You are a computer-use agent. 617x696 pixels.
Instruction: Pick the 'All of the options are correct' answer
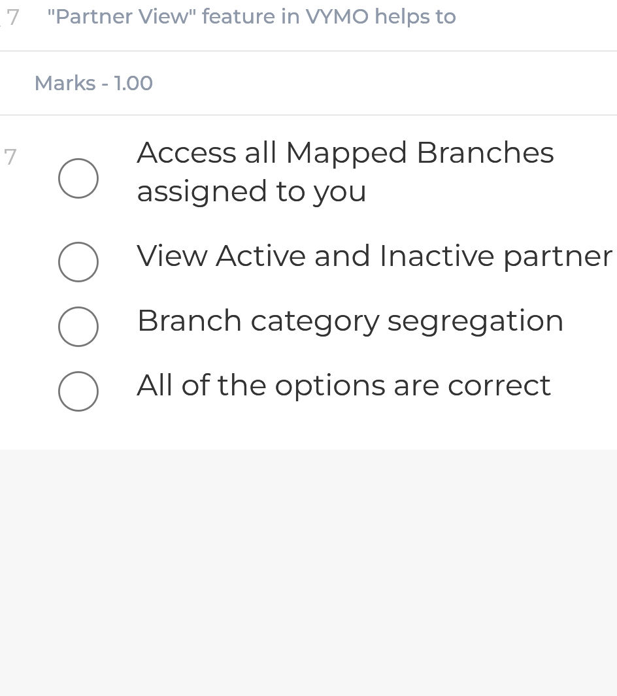click(x=78, y=391)
